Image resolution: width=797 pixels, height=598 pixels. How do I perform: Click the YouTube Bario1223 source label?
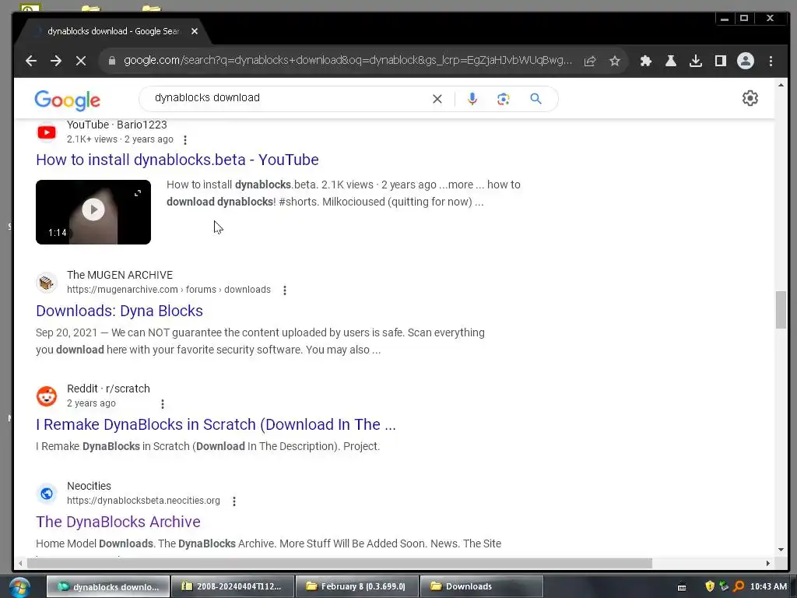(117, 125)
